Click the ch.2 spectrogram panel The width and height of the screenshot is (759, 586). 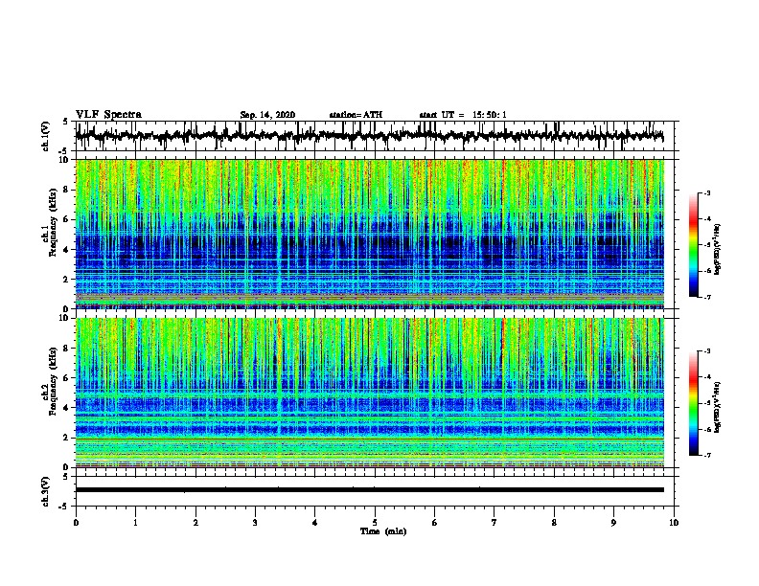coord(369,393)
